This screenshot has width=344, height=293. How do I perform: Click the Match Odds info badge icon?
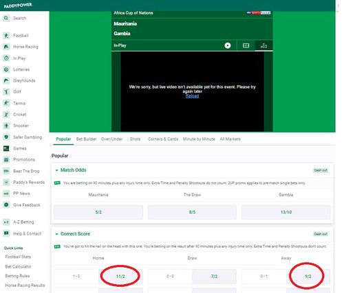click(57, 183)
